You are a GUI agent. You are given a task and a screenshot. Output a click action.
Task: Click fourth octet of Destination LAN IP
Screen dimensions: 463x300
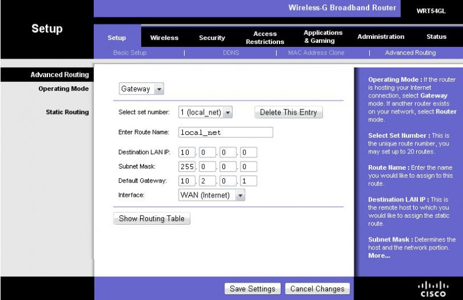249,152
